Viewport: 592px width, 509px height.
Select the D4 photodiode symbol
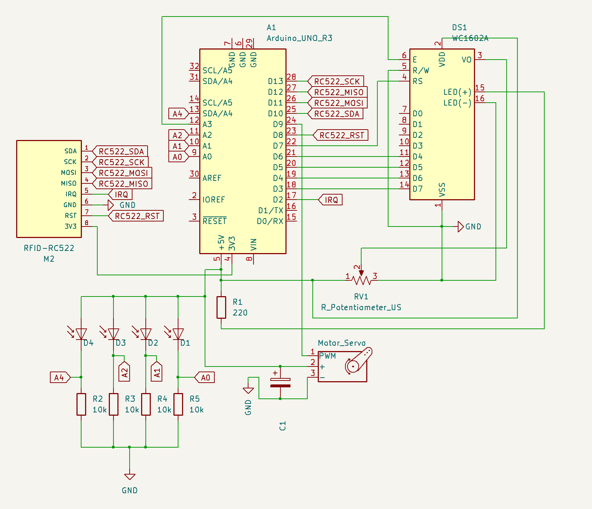81,334
